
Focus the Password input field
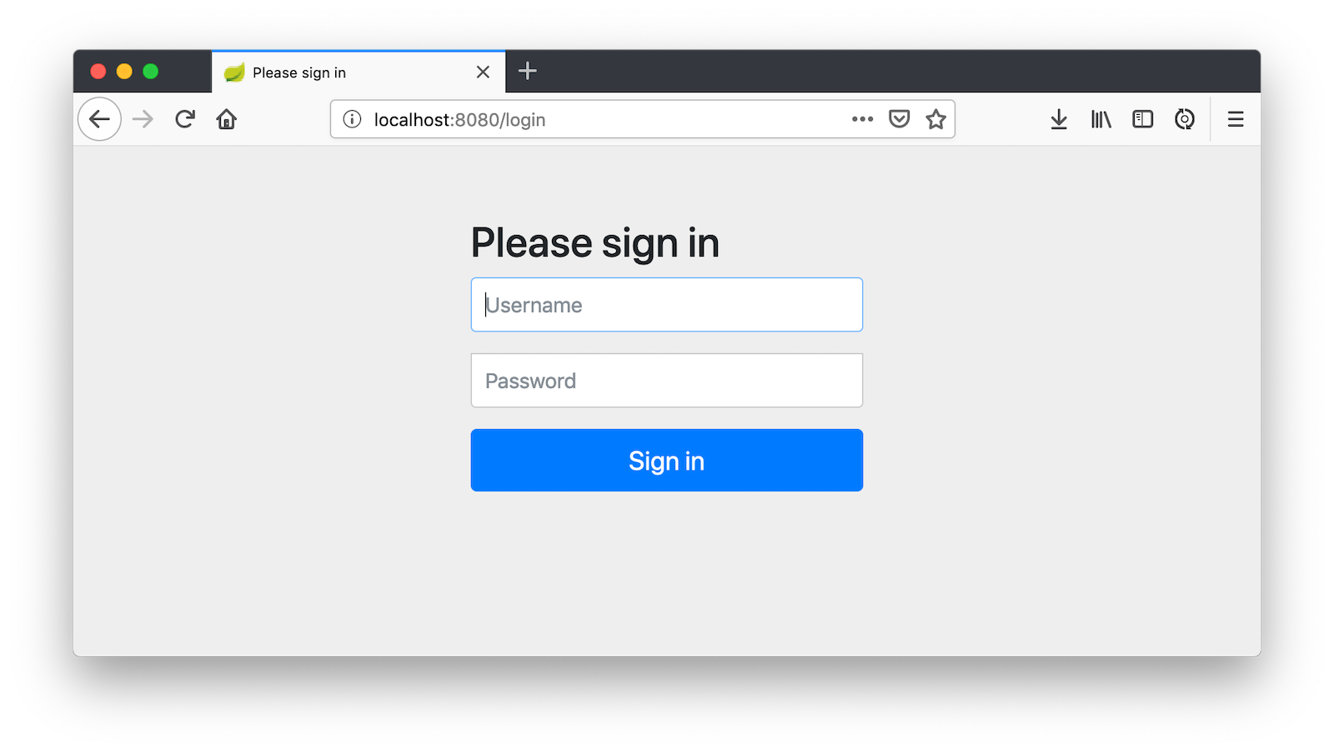[x=666, y=381]
